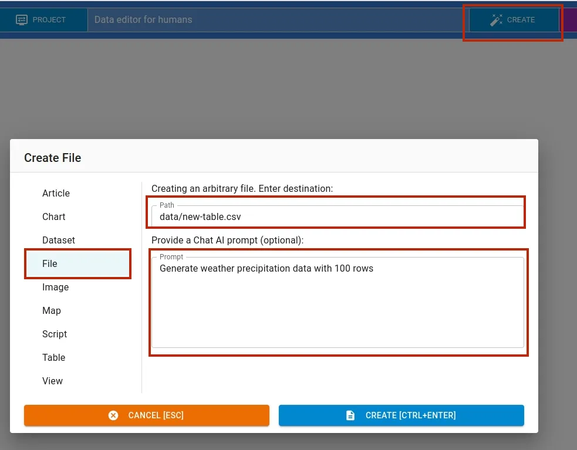
Task: Click the document icon on Create button
Action: click(x=350, y=415)
